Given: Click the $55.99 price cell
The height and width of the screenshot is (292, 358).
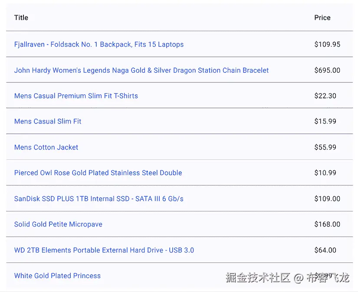Looking at the screenshot, I should [325, 147].
